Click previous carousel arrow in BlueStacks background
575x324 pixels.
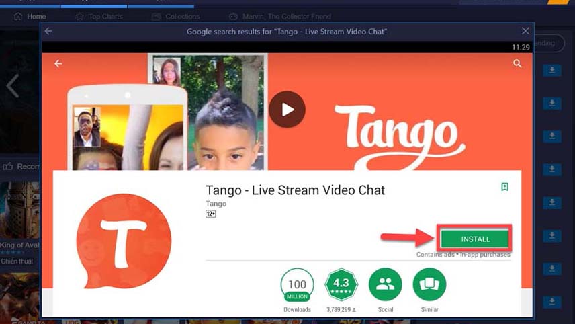(x=13, y=86)
